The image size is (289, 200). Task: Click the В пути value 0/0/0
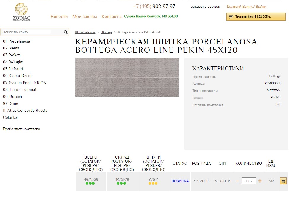(154, 180)
